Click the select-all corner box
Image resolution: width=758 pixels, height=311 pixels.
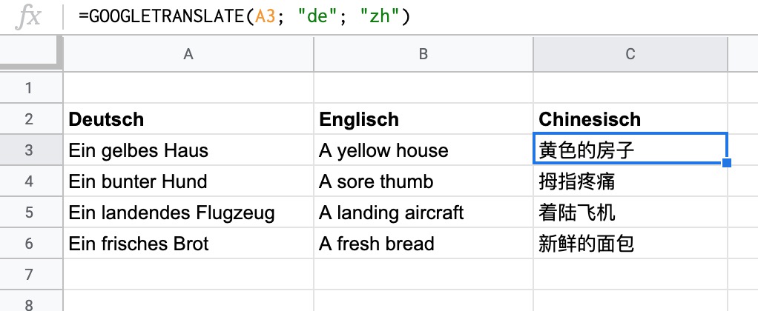[31, 53]
